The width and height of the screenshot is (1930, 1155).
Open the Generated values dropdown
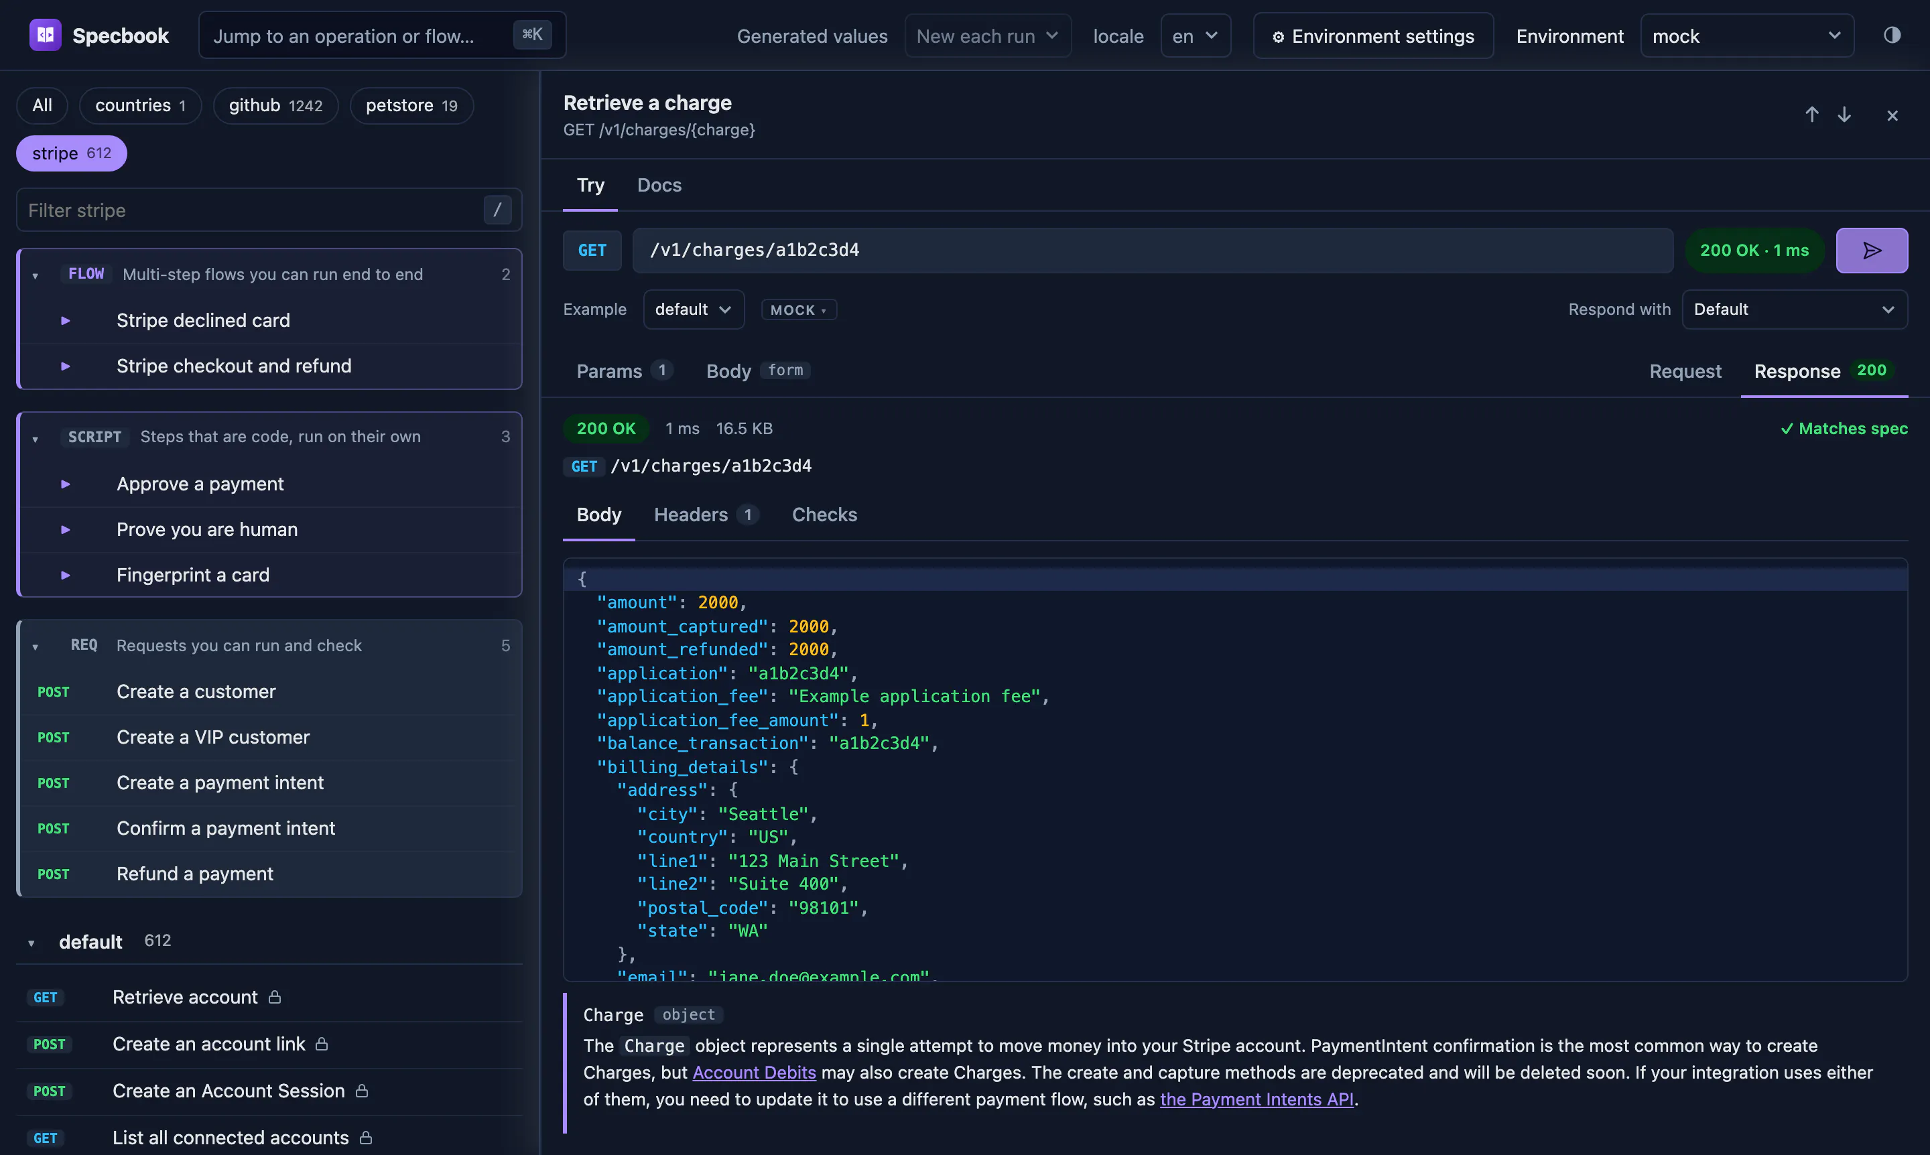tap(988, 36)
